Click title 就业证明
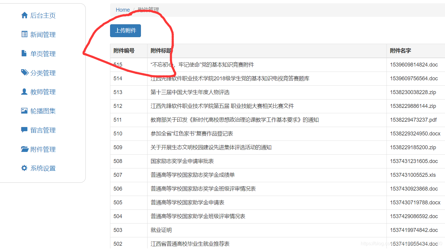445x249 pixels. tap(161, 230)
